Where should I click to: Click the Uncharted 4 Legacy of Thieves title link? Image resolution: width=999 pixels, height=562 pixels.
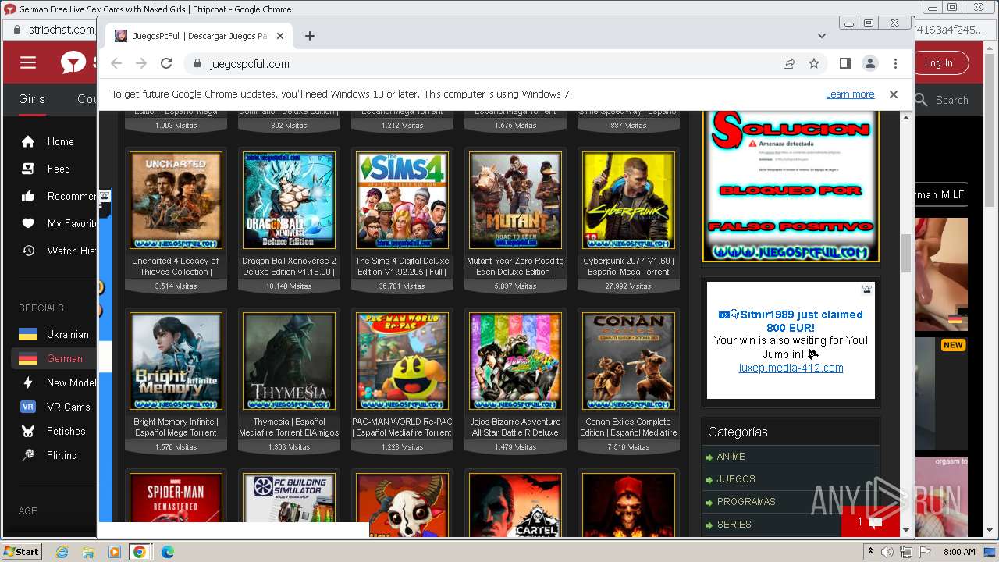coord(176,266)
